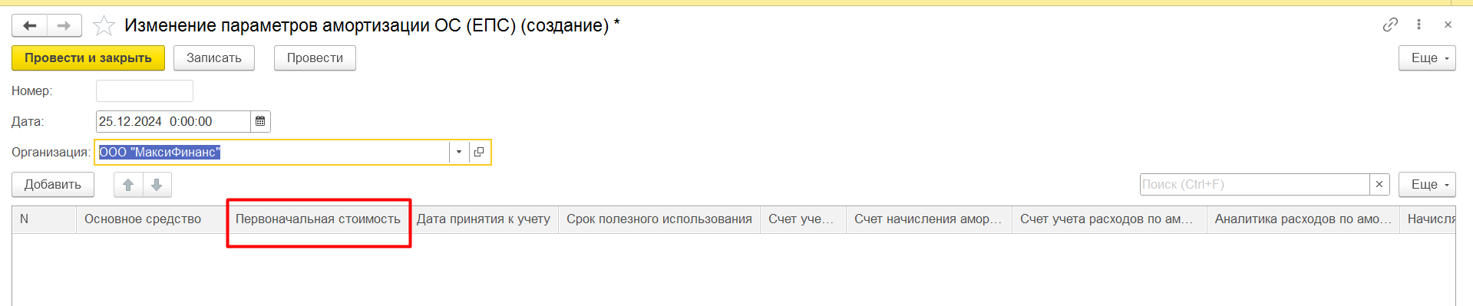The width and height of the screenshot is (1473, 306).
Task: Go forward with the right arrow button
Action: (64, 26)
